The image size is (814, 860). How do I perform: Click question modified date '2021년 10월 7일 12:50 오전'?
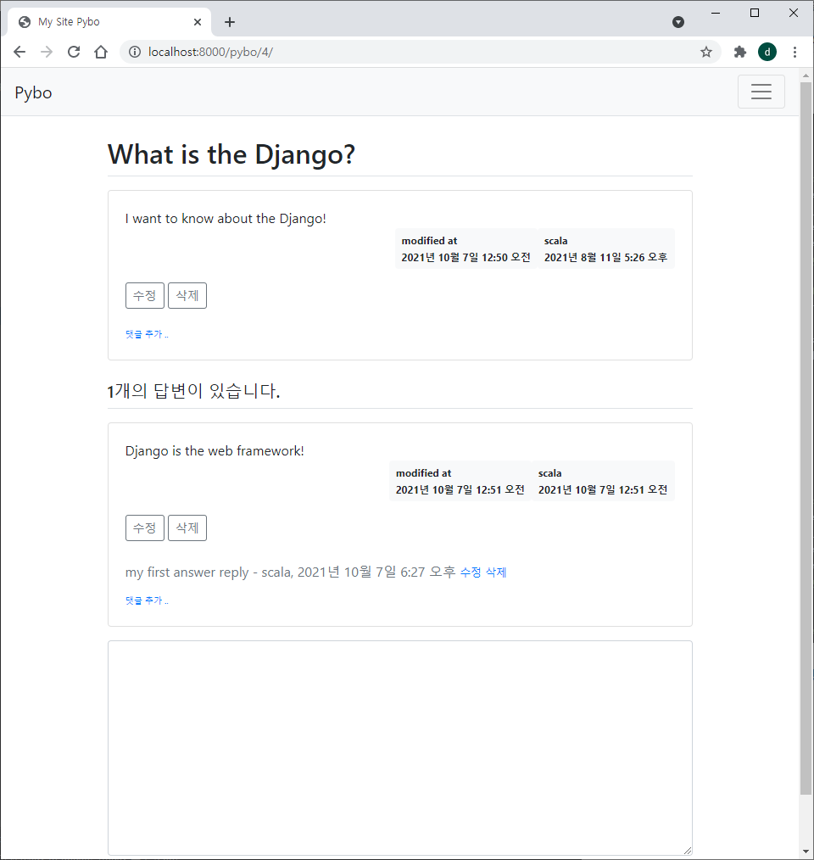(x=466, y=257)
